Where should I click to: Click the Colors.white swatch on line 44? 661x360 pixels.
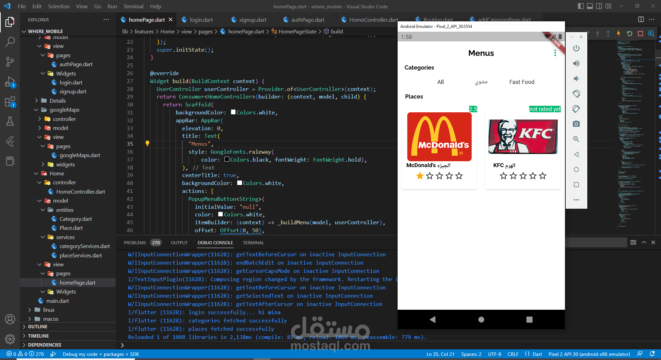pyautogui.click(x=220, y=214)
